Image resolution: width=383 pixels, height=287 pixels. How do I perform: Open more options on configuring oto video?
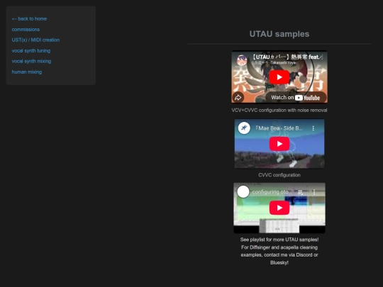pyautogui.click(x=314, y=192)
